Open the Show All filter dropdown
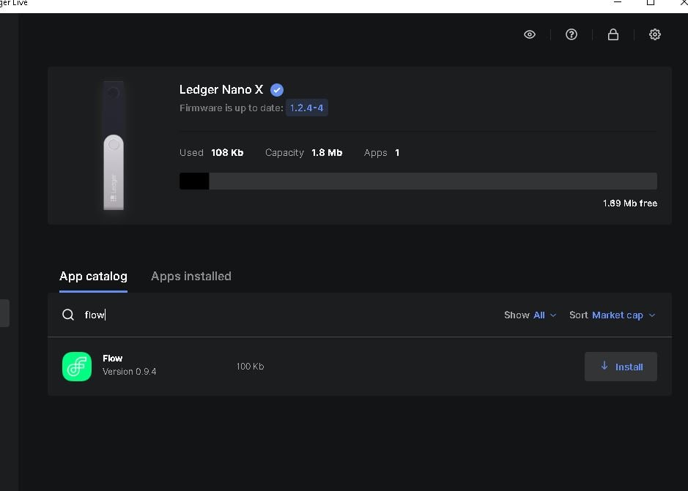 pos(530,315)
